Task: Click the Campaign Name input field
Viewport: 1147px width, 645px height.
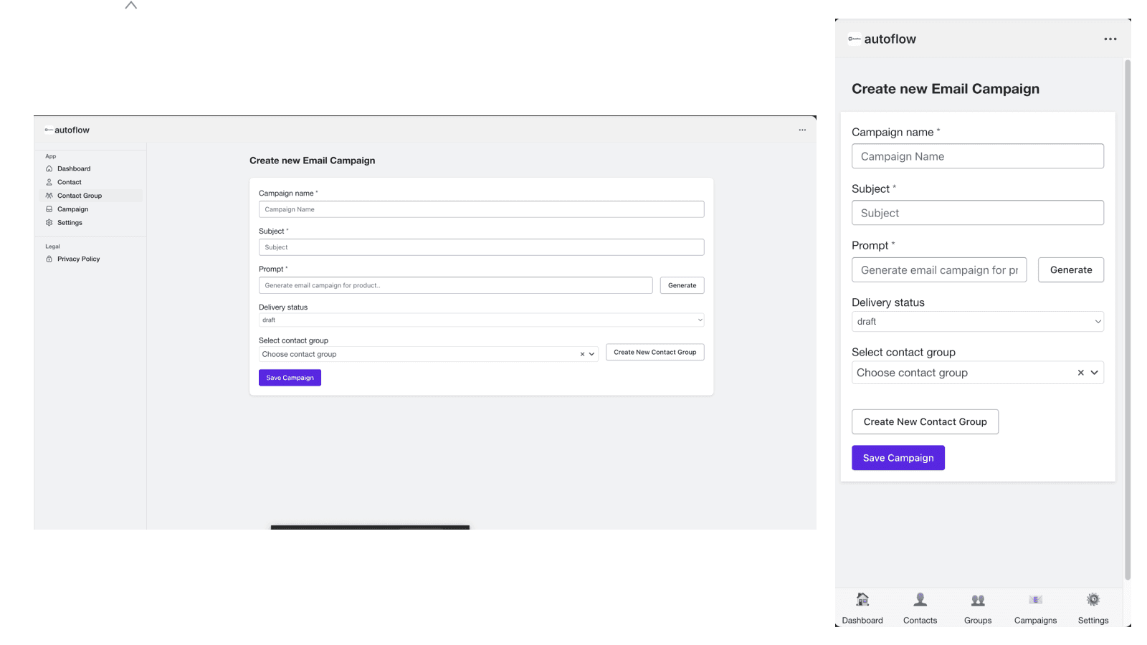Action: 481,209
